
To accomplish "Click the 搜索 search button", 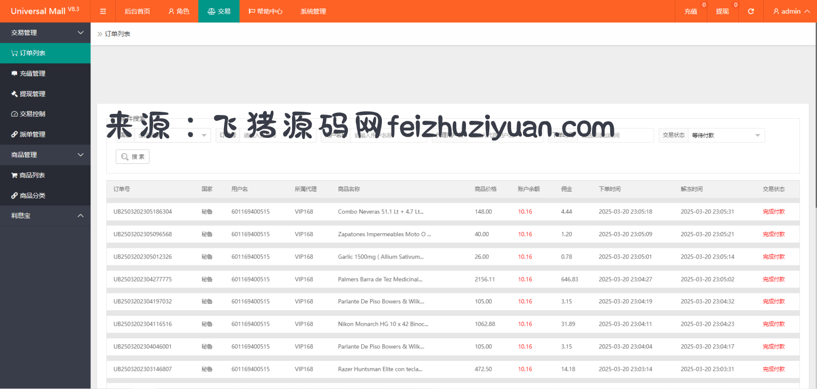I will tap(132, 156).
